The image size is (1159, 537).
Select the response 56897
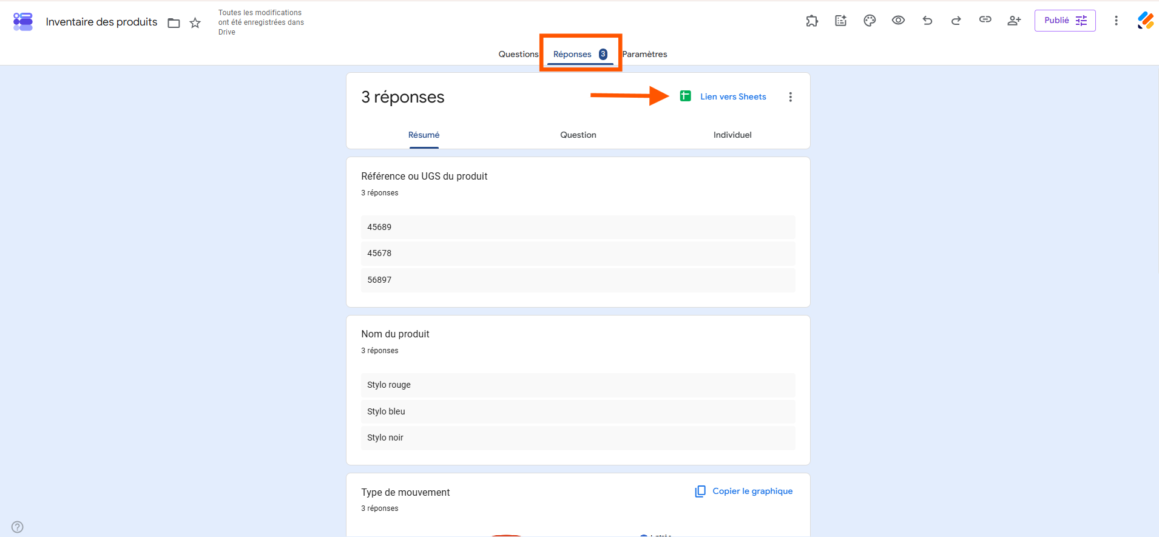coord(578,280)
